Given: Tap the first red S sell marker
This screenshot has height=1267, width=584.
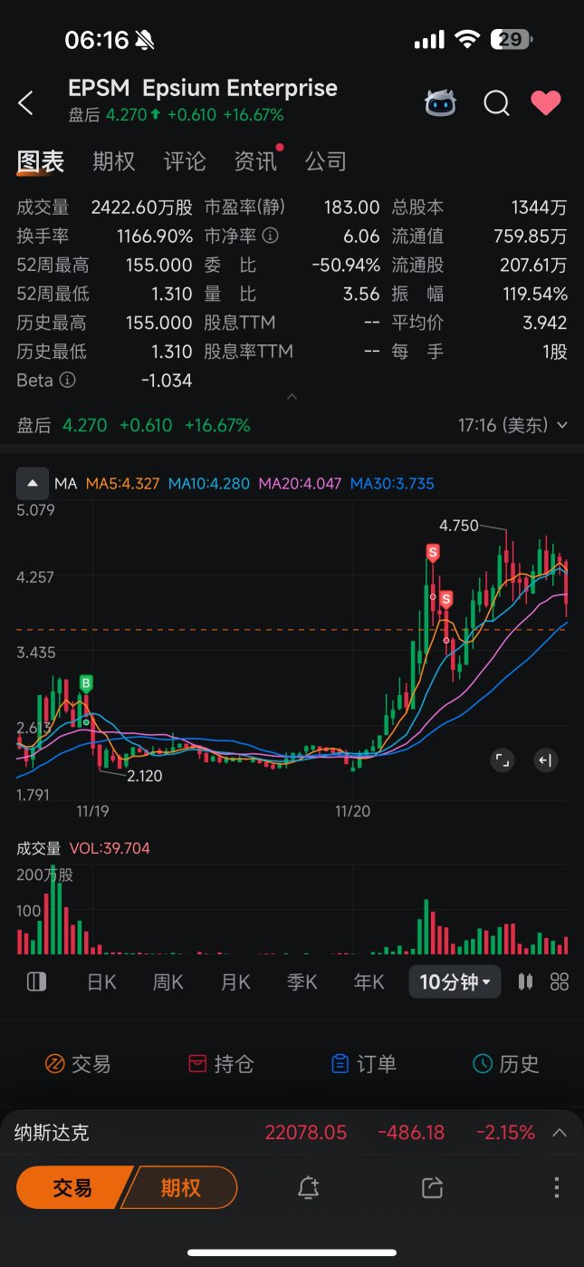Looking at the screenshot, I should [433, 553].
